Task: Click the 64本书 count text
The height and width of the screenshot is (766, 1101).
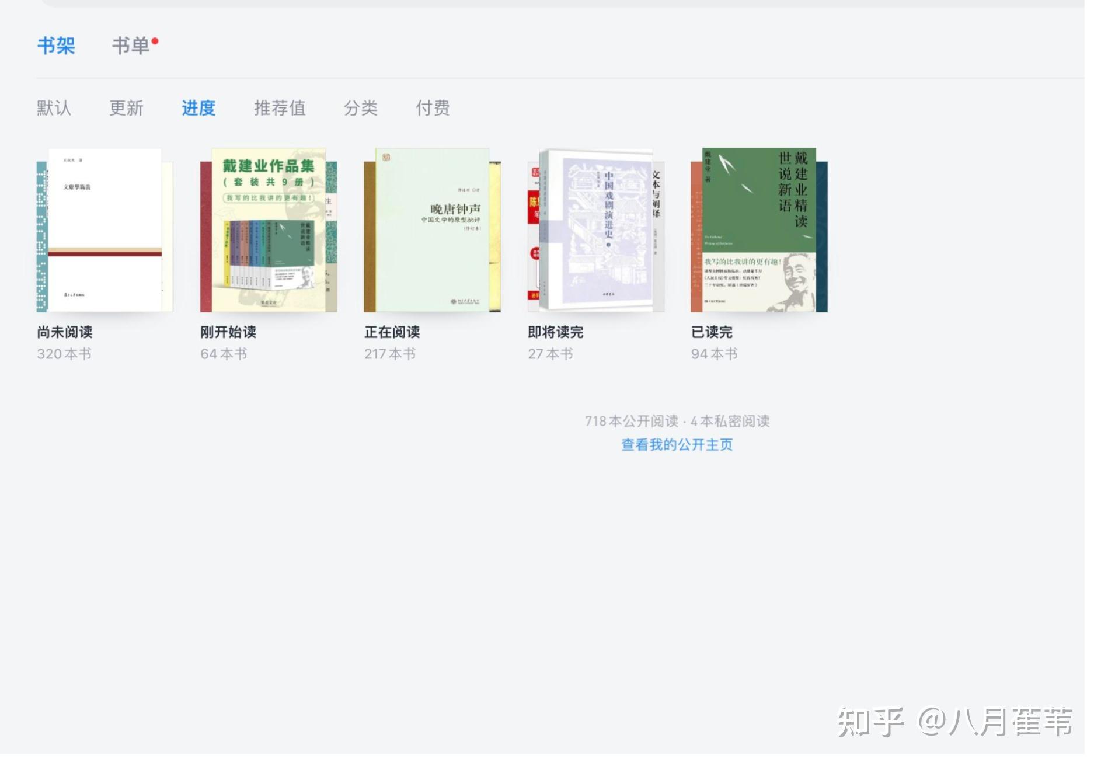Action: 224,354
